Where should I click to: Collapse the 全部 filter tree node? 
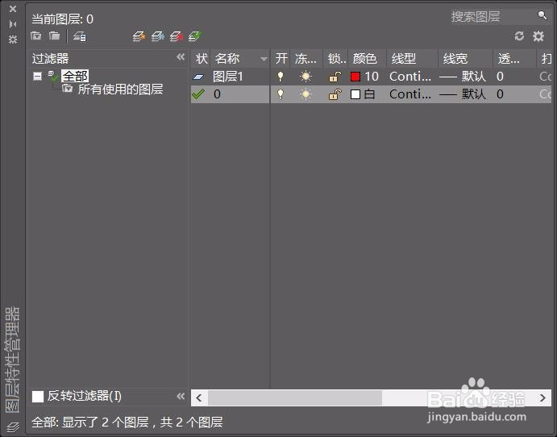click(x=37, y=76)
